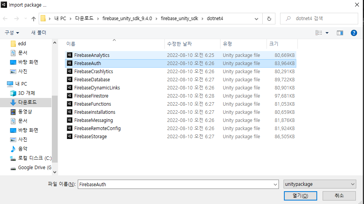Click the 97,681KB size cell

pos(285,96)
